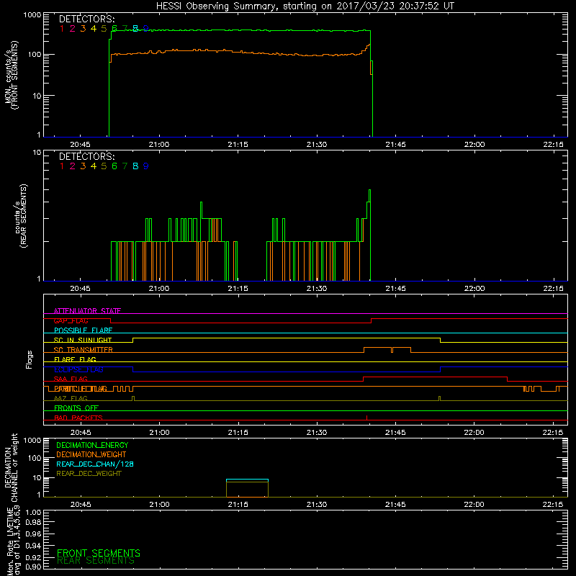Viewport: 576px width, 576px height.
Task: Click the DECIMATION_WEIGHT legend entry
Action: point(91,455)
